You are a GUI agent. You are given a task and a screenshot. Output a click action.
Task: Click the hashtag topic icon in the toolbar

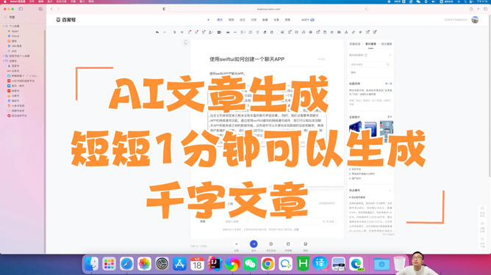click(x=360, y=32)
